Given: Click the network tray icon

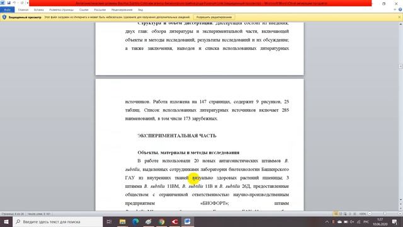Looking at the screenshot, I should point(358,221).
